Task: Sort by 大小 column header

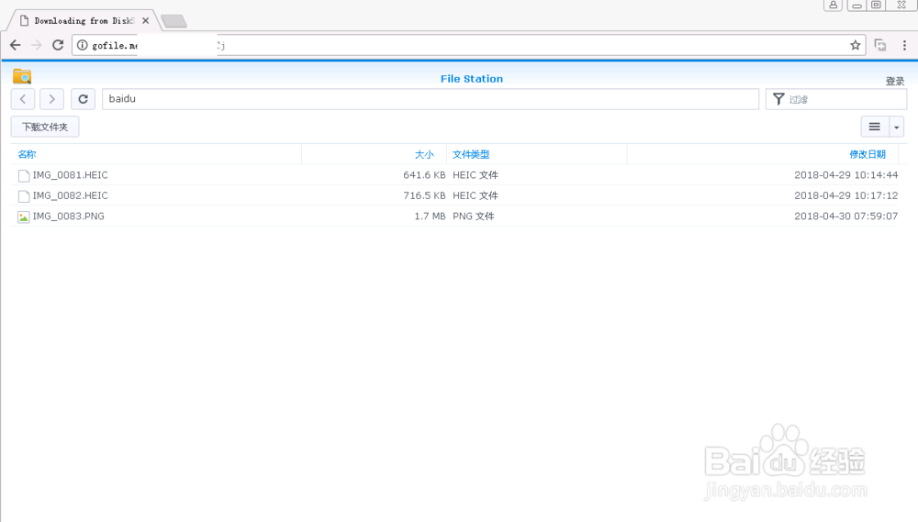Action: [x=424, y=154]
